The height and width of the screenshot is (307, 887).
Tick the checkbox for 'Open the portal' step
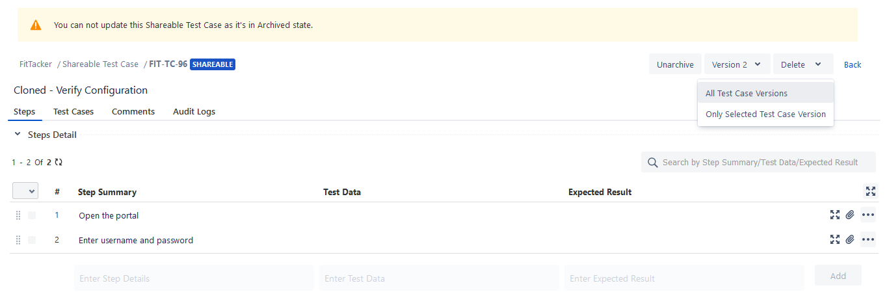click(32, 215)
